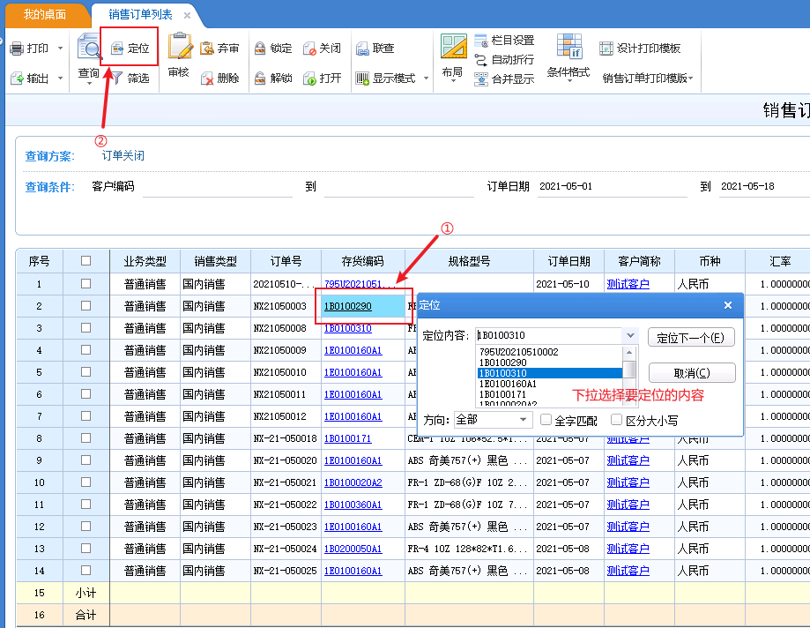
Task: Open the 条件格式 conditional format tool
Action: tap(569, 47)
